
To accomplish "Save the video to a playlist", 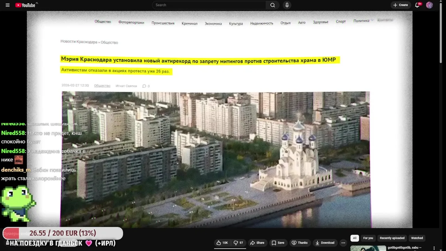I will pos(278,243).
